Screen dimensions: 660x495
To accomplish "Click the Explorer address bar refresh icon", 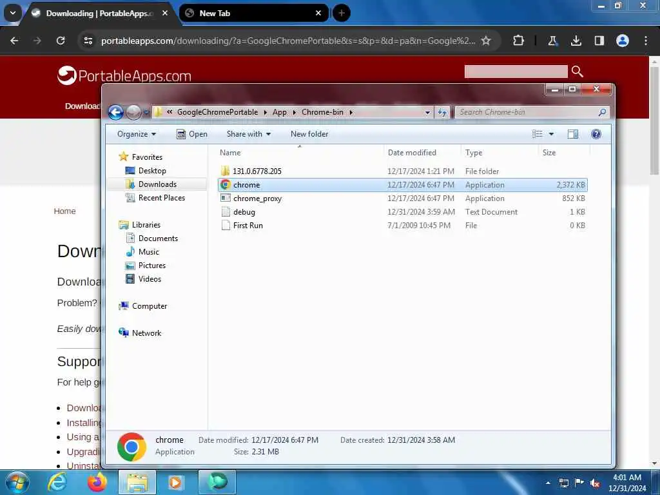I will tap(442, 112).
